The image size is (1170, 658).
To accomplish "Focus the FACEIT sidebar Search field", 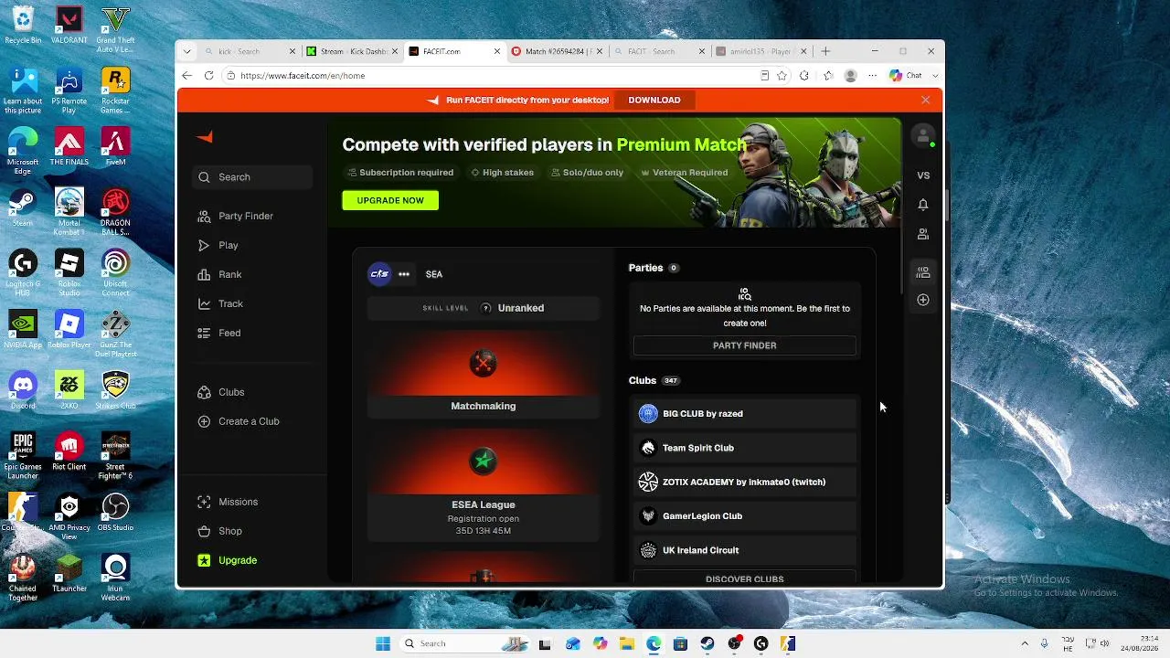I will 253,177.
